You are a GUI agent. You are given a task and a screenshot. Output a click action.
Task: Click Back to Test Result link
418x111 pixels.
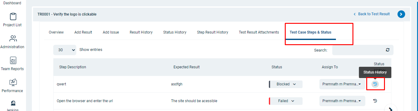click(x=372, y=14)
